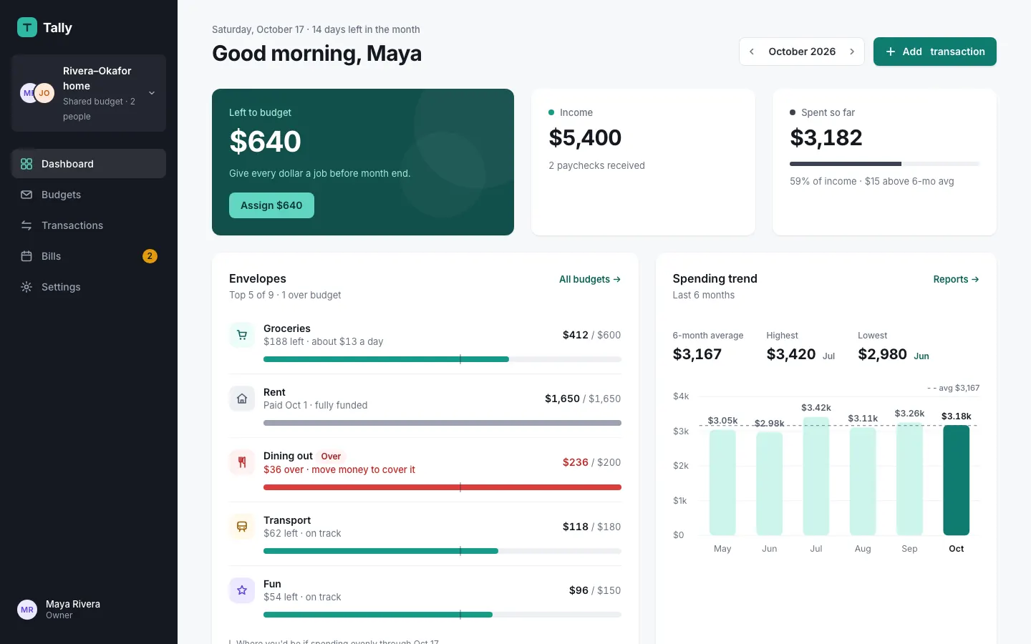Open the Transactions menu item
The image size is (1031, 644).
[x=89, y=225]
